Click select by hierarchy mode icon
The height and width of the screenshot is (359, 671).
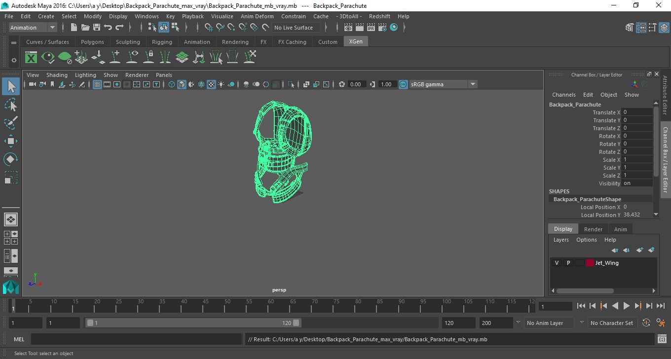pos(152,28)
